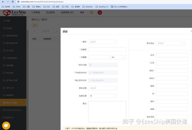
Task: Open the EzeeShip bookmark folder
Action: pos(88,7)
